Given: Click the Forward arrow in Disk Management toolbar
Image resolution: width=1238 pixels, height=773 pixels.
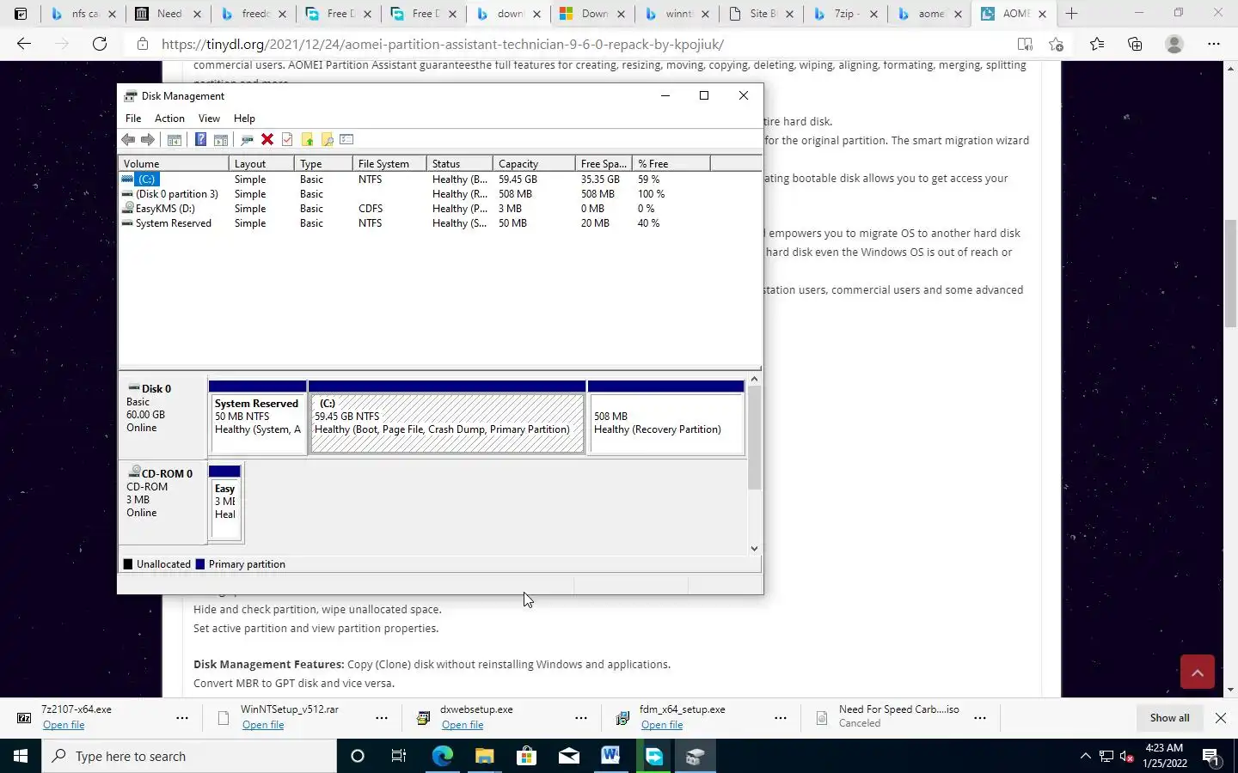Looking at the screenshot, I should pyautogui.click(x=147, y=140).
